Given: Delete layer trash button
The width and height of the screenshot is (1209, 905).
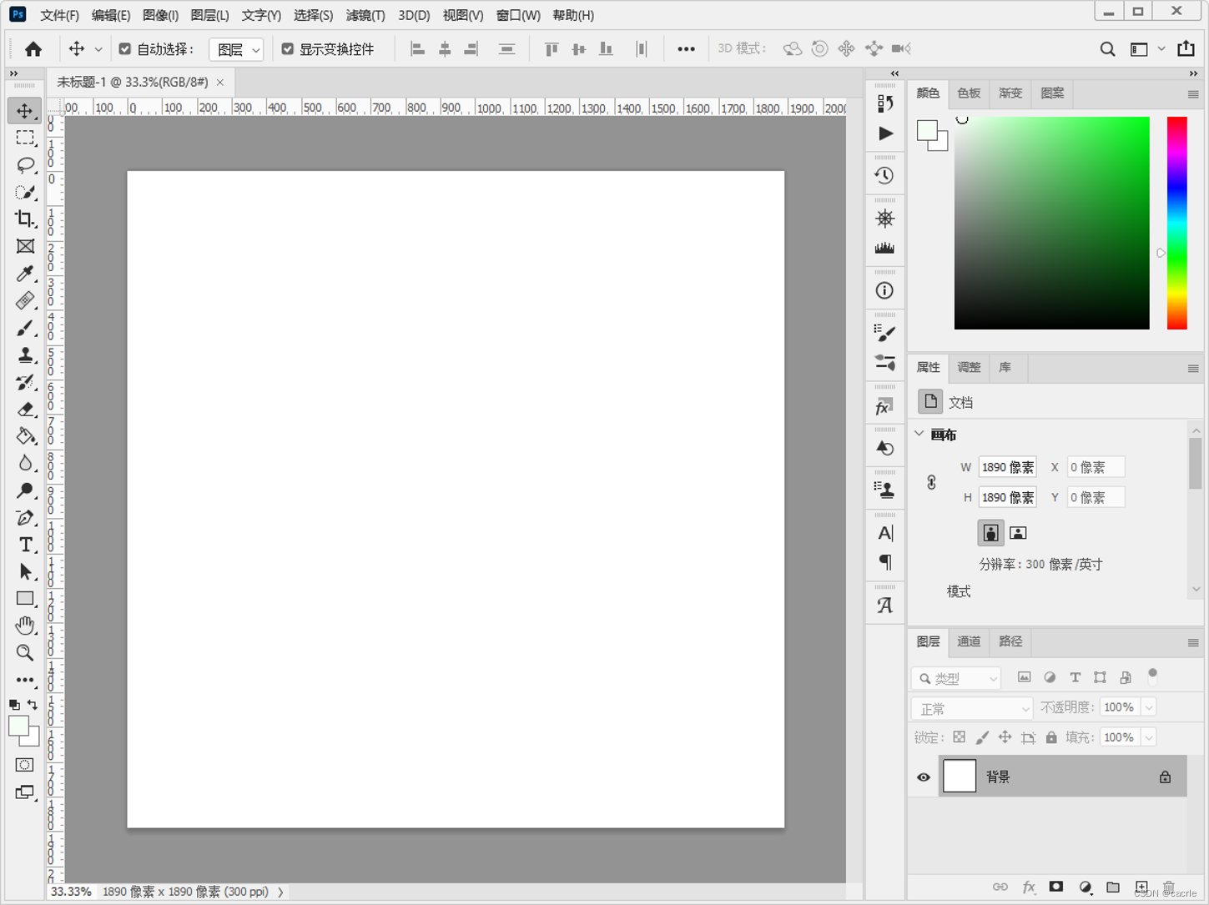Looking at the screenshot, I should (1169, 887).
